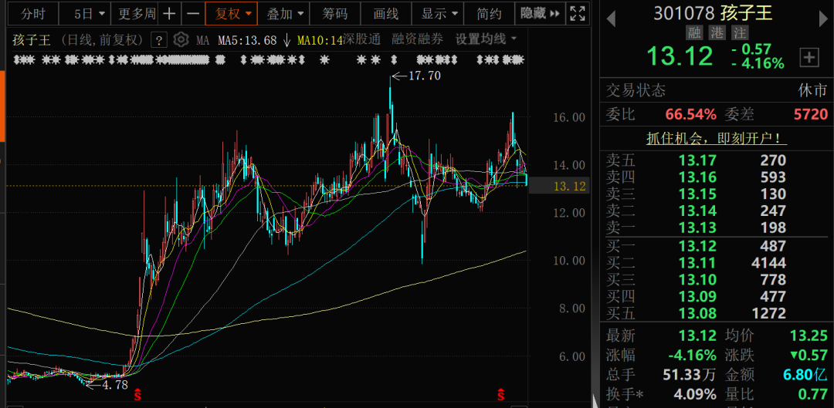Click the 融资融券 label above chart
Screen dimensions: 834x408
tap(418, 39)
